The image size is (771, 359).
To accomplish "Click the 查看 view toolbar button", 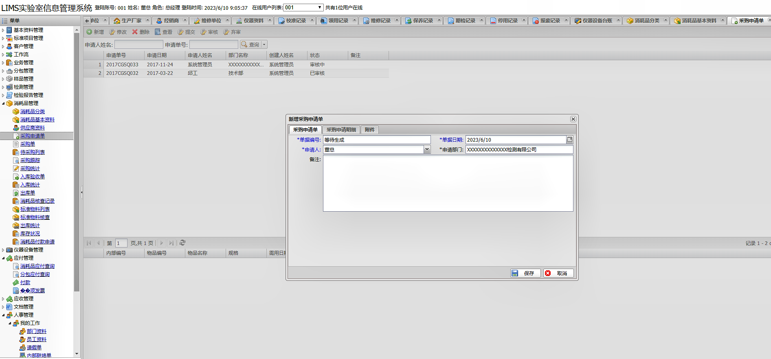I will 163,32.
